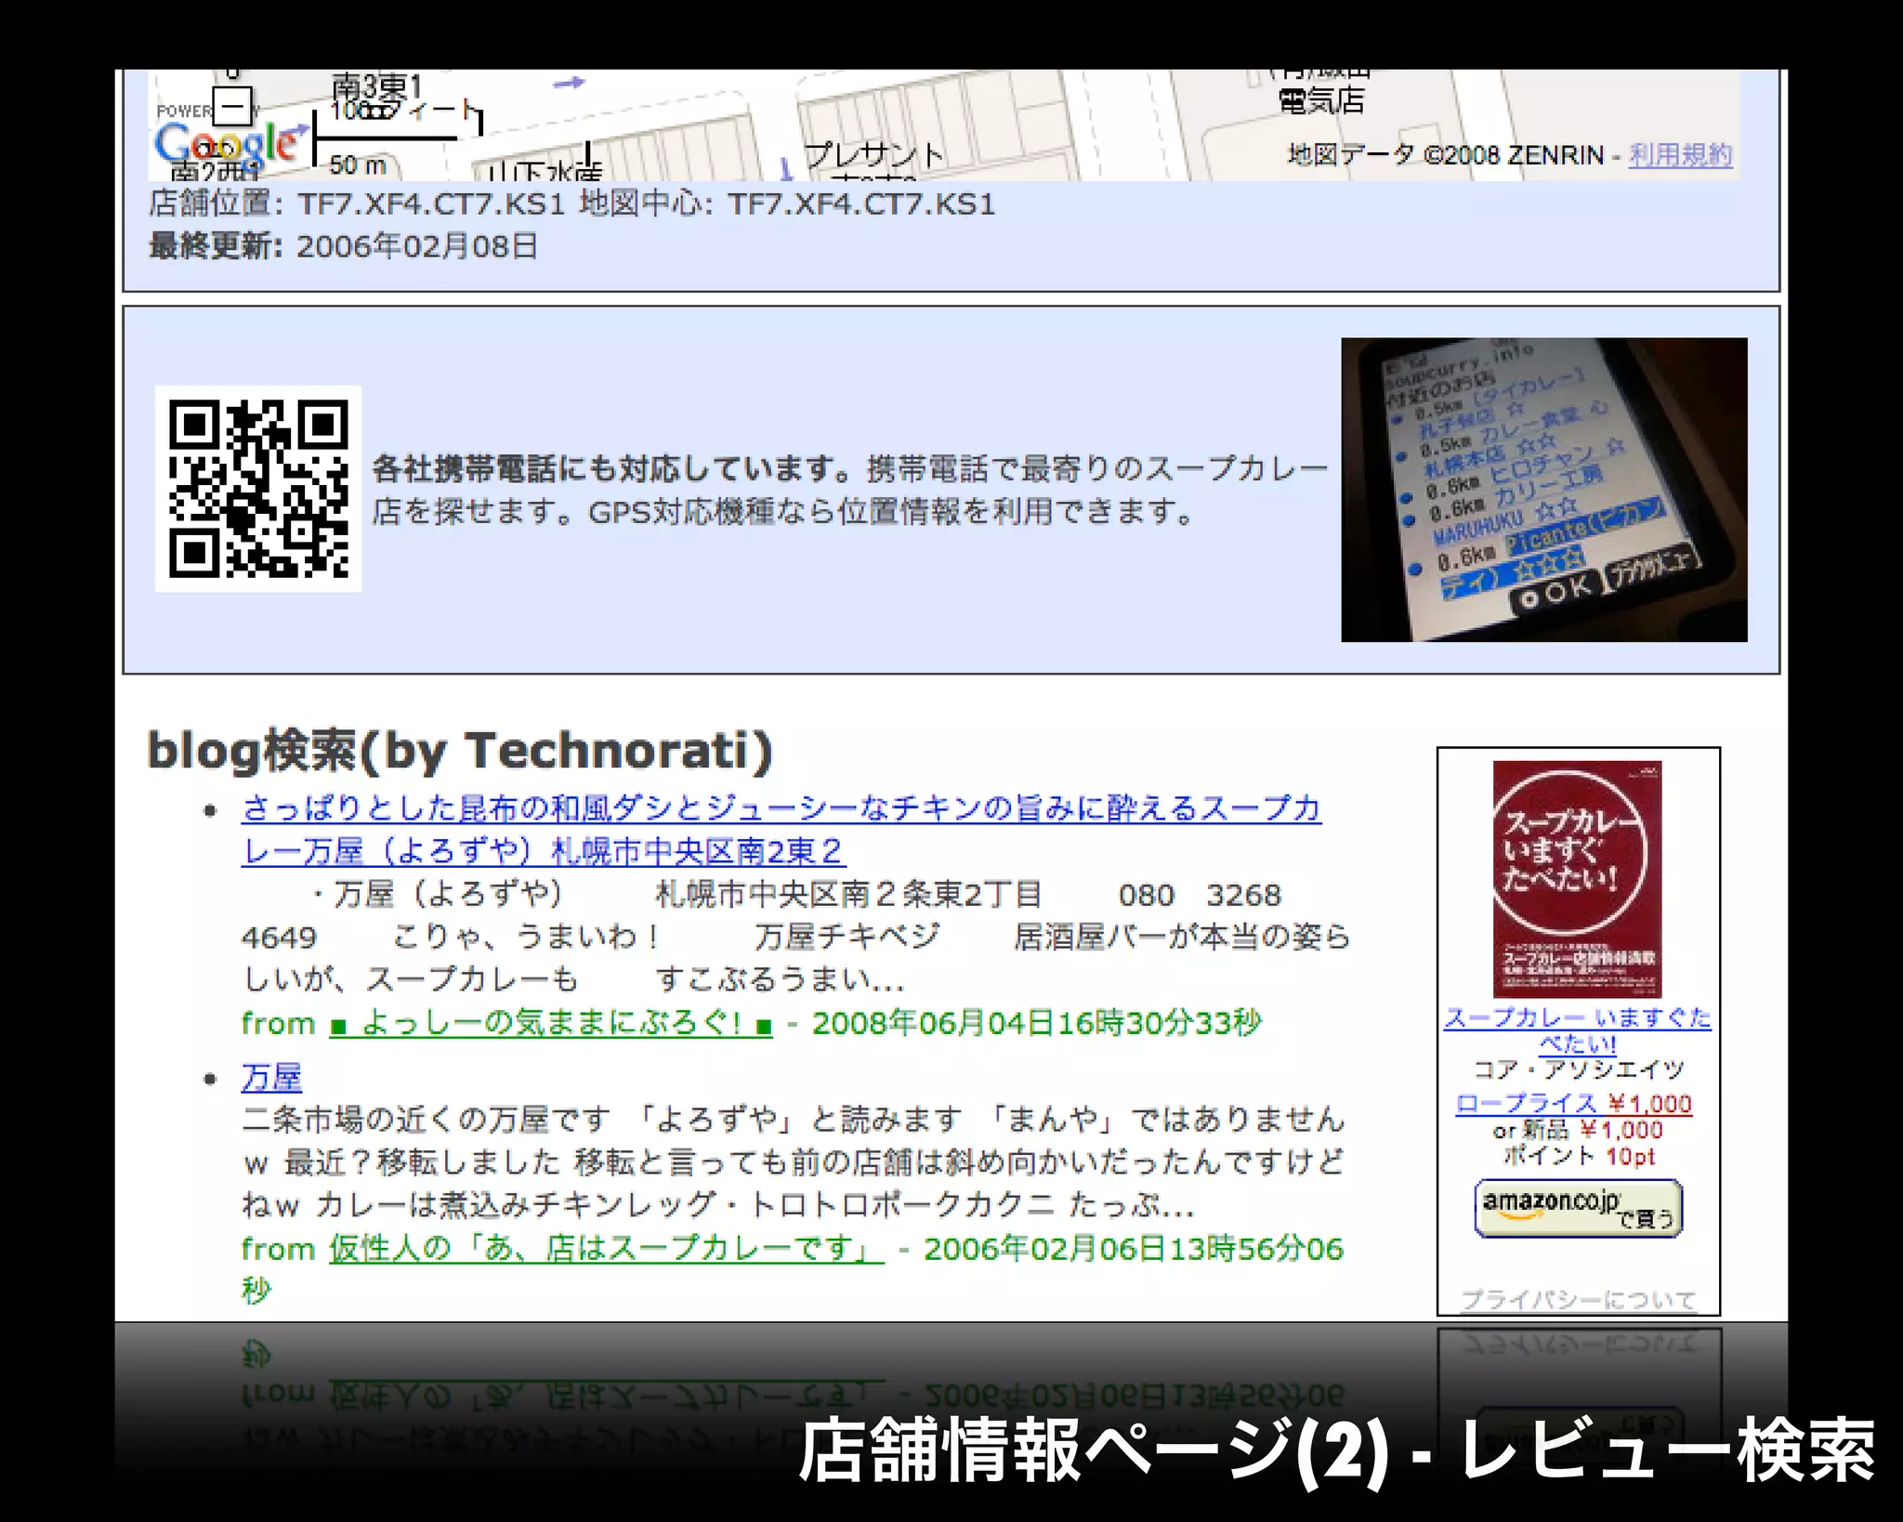Viewport: 1903px width, 1522px height.
Task: Open the blog post titled さっぱりとした昆布の和風ダシ
Action: click(x=781, y=829)
